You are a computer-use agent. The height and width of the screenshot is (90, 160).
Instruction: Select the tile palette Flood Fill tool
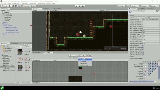[x=90, y=55]
